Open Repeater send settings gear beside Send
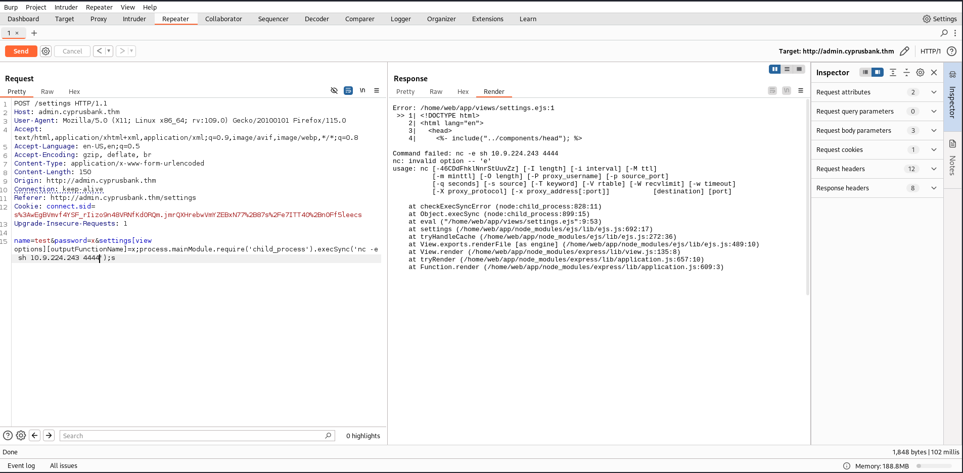 click(45, 51)
